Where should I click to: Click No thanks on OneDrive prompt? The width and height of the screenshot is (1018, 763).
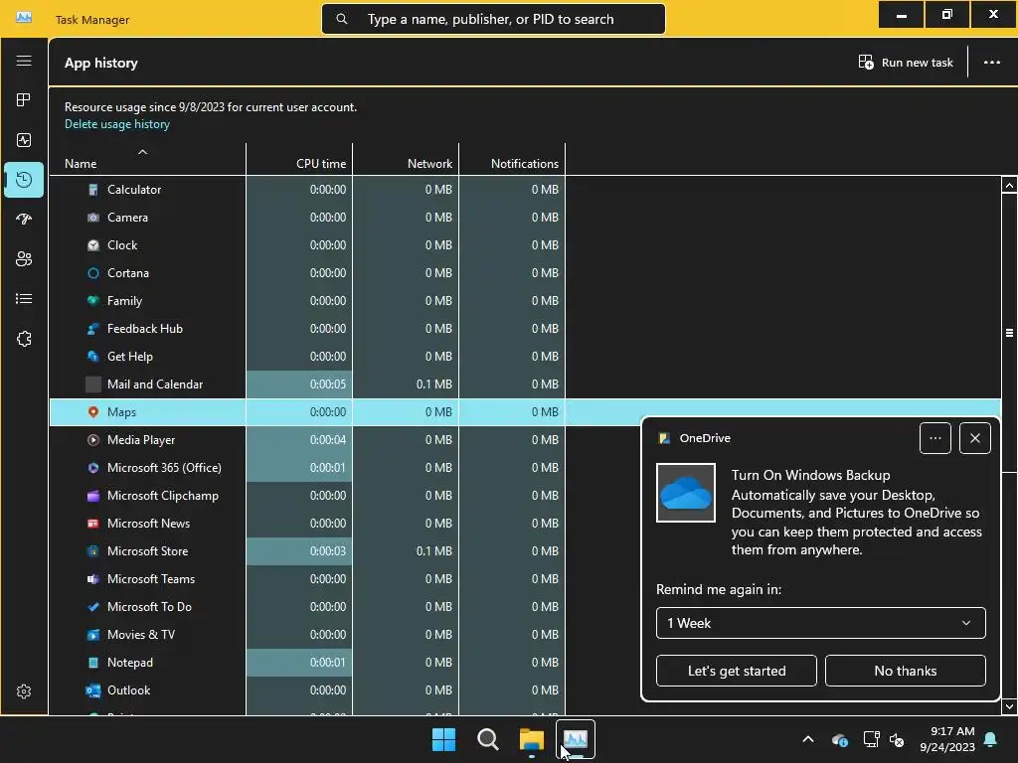coord(905,671)
